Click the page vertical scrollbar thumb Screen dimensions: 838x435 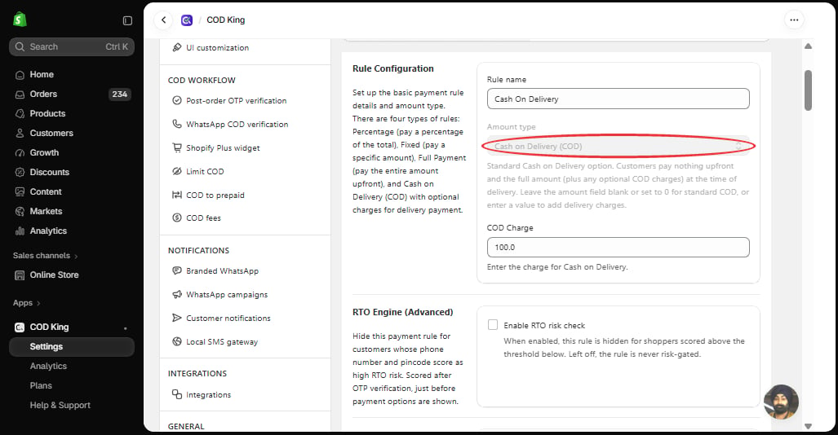808,90
